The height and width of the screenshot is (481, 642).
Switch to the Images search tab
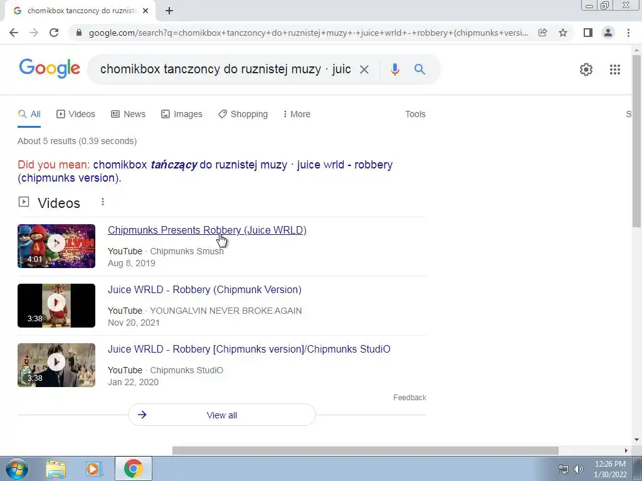[x=181, y=114]
